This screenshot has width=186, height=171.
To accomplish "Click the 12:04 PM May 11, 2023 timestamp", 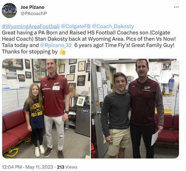I will [x=27, y=167].
